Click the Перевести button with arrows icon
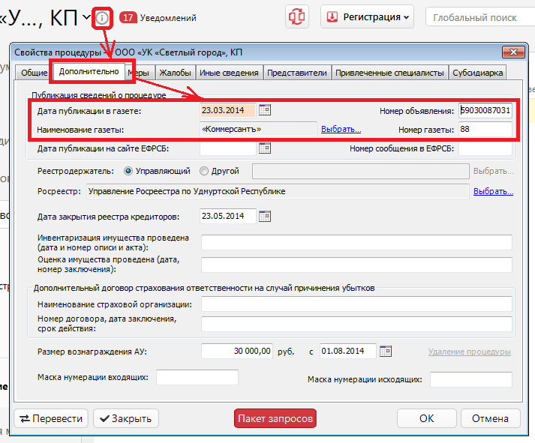 pyautogui.click(x=51, y=418)
